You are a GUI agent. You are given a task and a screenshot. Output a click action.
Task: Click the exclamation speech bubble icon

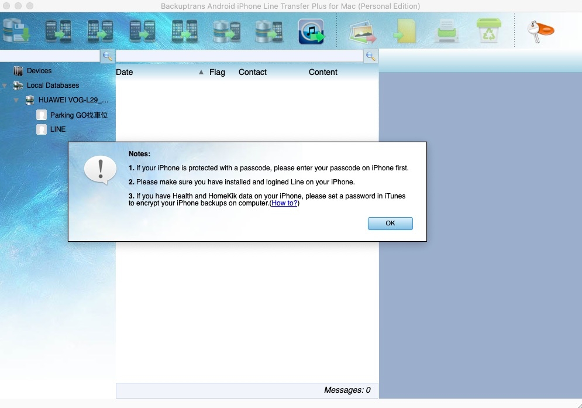point(100,170)
